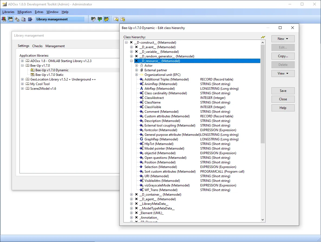The width and height of the screenshot is (321, 242).
Task: Click the library Settings wrench icon
Action: click(93, 19)
